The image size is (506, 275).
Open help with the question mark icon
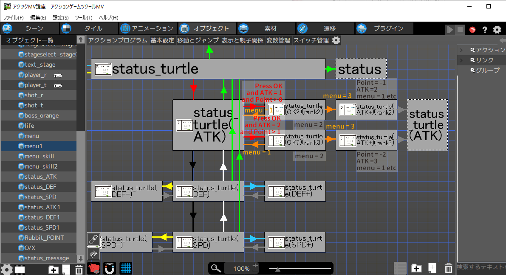coord(484,30)
